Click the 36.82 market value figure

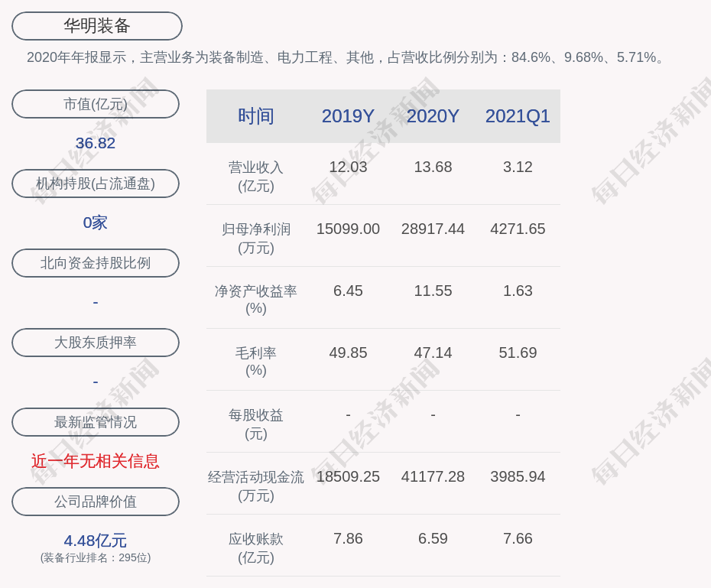click(96, 143)
